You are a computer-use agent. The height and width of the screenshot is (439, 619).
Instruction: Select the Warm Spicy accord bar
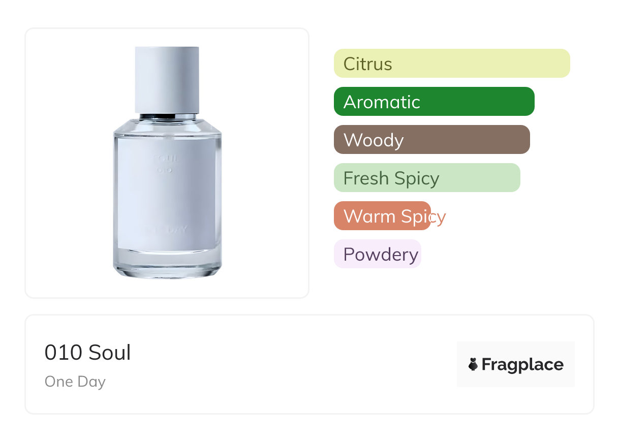(x=381, y=216)
